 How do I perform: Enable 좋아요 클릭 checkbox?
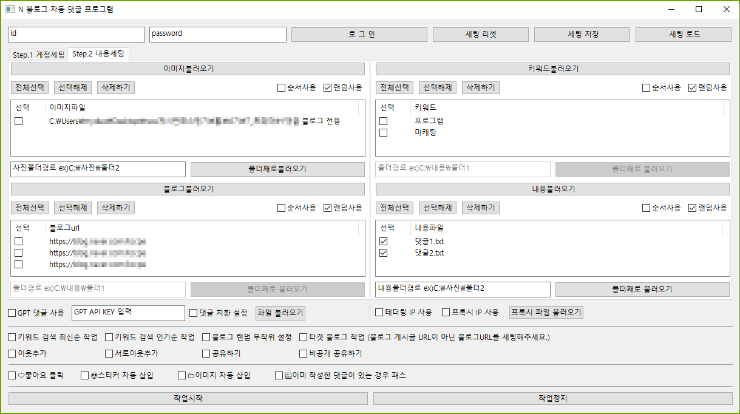(x=12, y=375)
